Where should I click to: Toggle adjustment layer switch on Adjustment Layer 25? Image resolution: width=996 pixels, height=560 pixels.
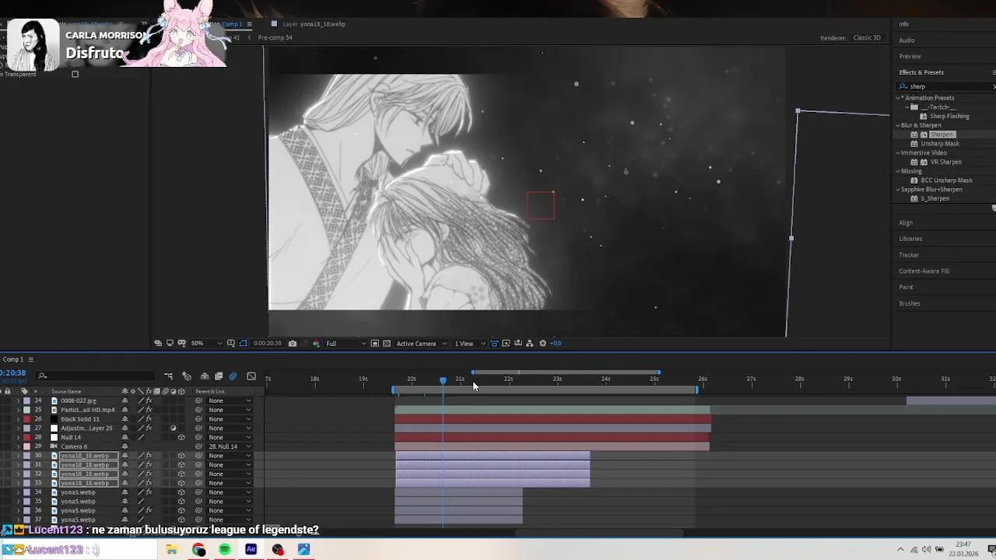[174, 428]
